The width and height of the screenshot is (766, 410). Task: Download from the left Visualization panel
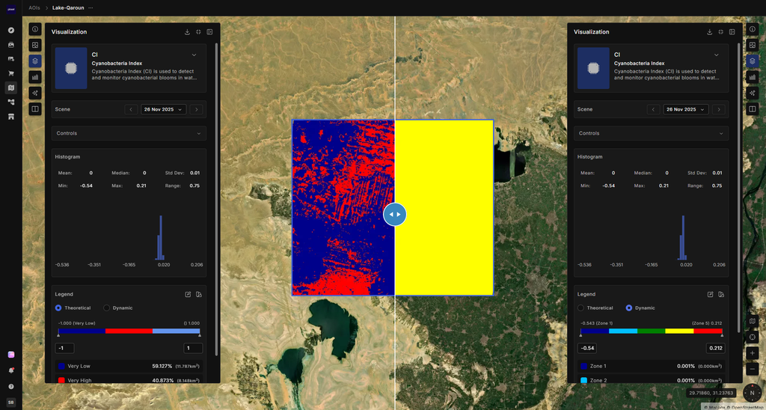[x=187, y=31]
